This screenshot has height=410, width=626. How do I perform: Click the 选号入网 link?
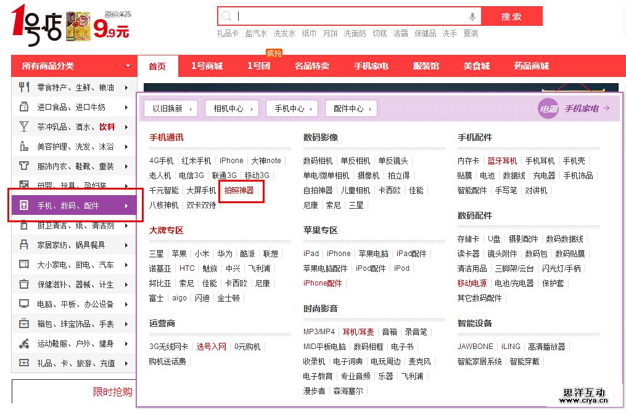(x=211, y=346)
